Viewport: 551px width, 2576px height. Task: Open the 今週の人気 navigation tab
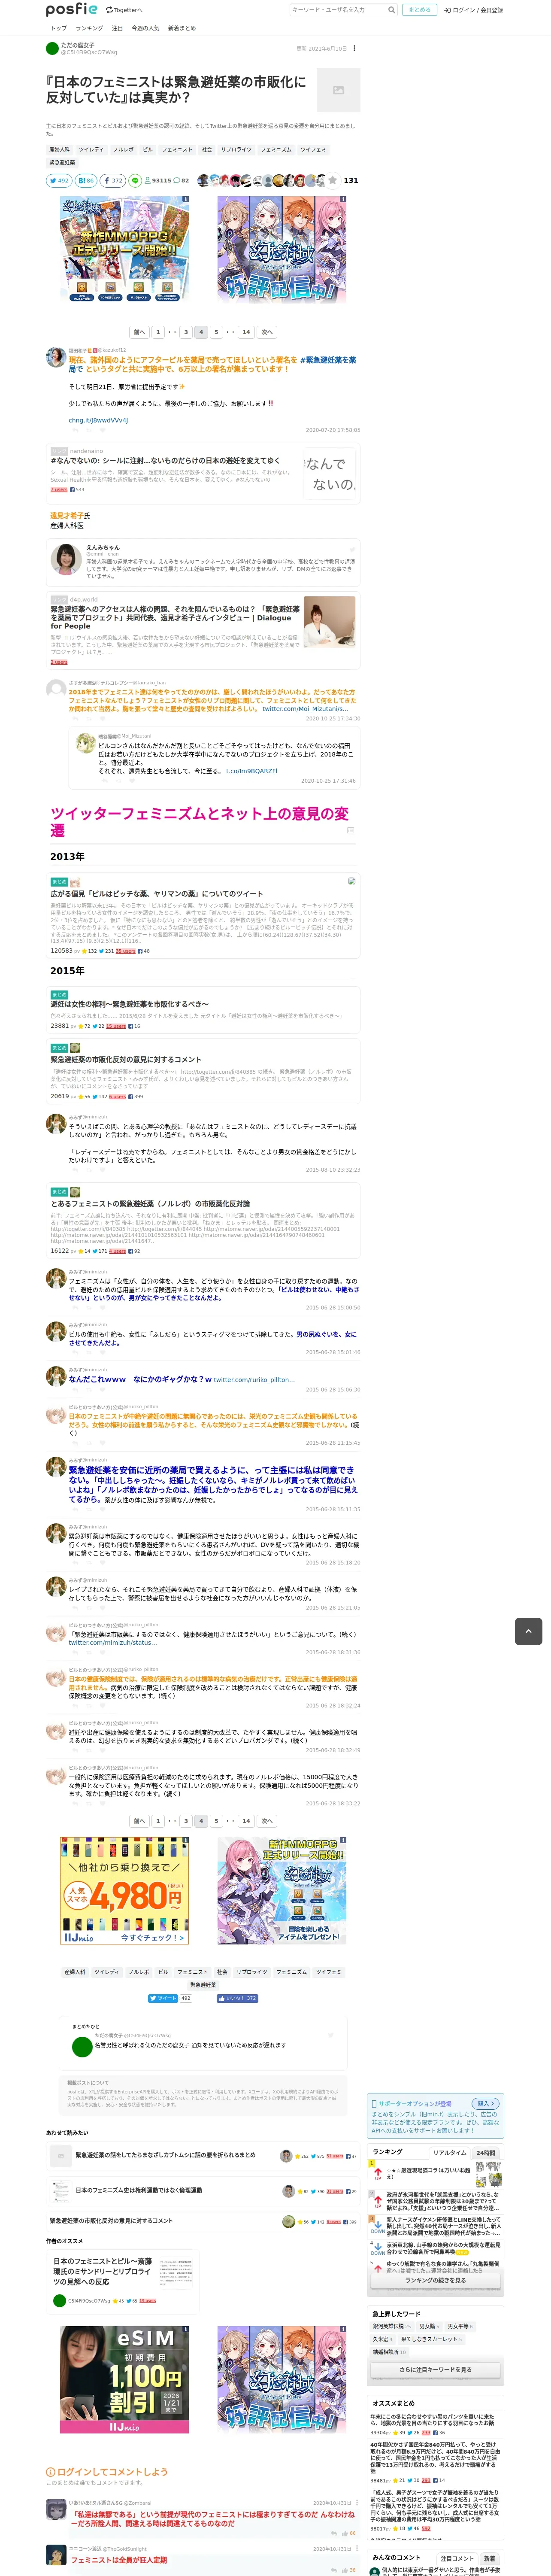pyautogui.click(x=145, y=28)
